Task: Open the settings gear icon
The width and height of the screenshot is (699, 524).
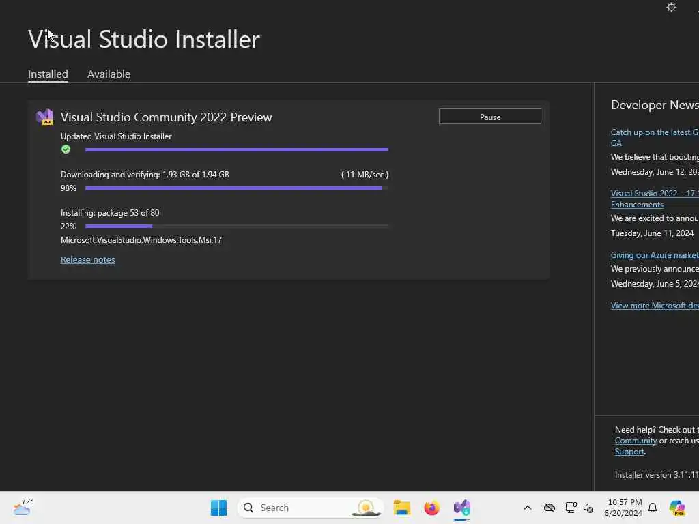Action: (x=671, y=7)
